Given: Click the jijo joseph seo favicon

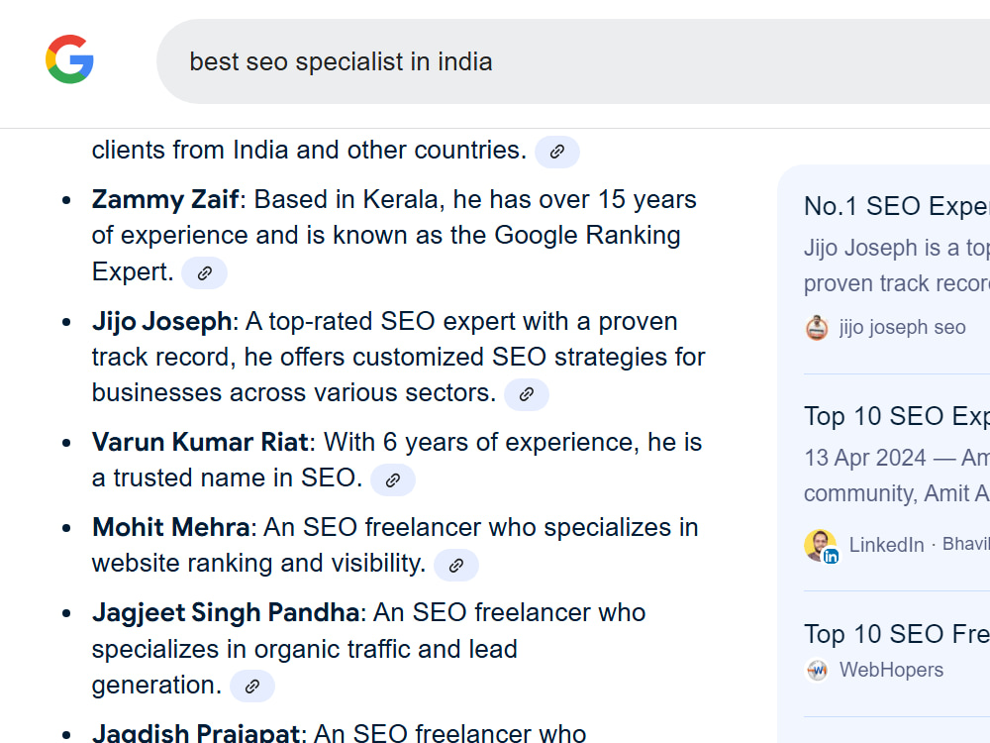Looking at the screenshot, I should pyautogui.click(x=817, y=327).
